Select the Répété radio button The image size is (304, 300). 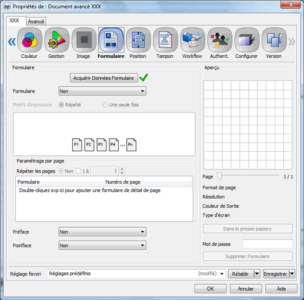[61, 105]
